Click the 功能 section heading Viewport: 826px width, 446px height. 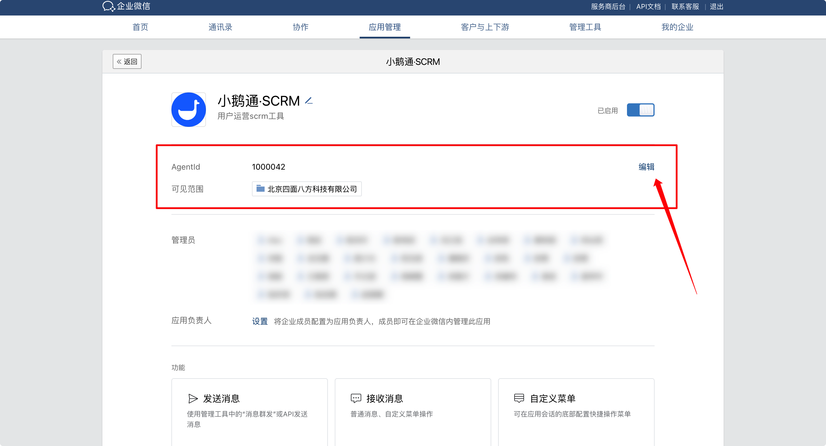pos(178,368)
